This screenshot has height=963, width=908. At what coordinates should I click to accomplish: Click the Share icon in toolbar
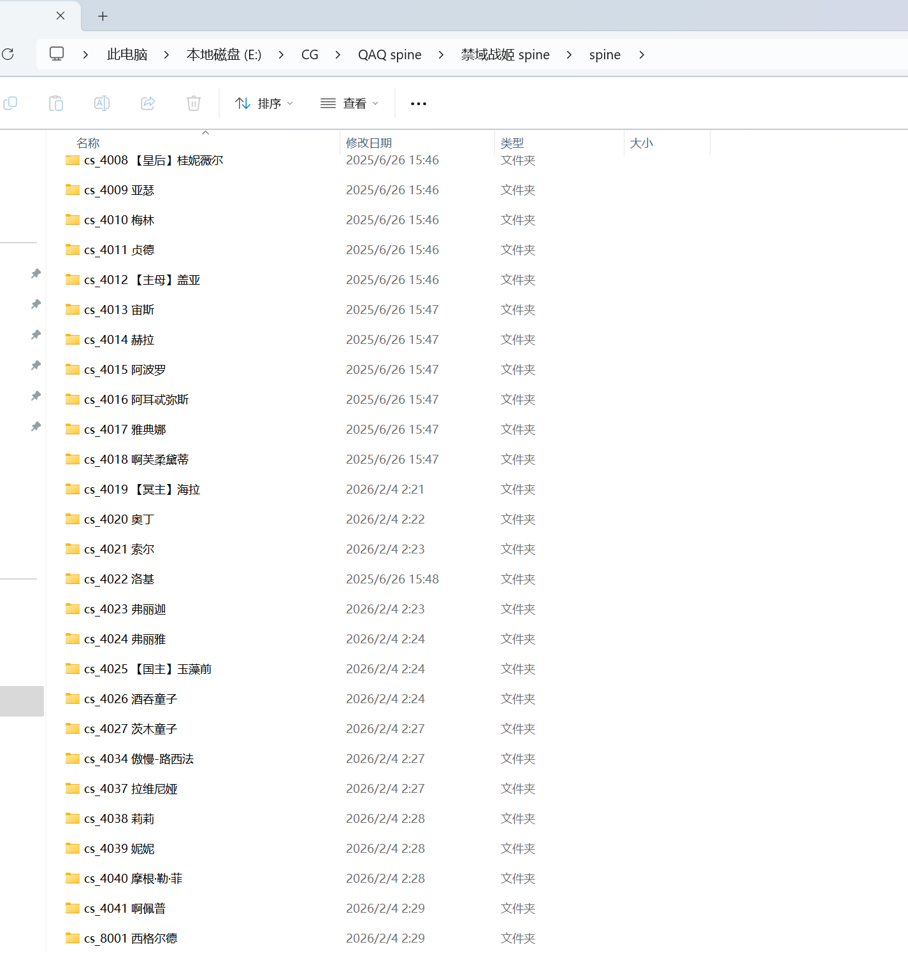point(148,103)
